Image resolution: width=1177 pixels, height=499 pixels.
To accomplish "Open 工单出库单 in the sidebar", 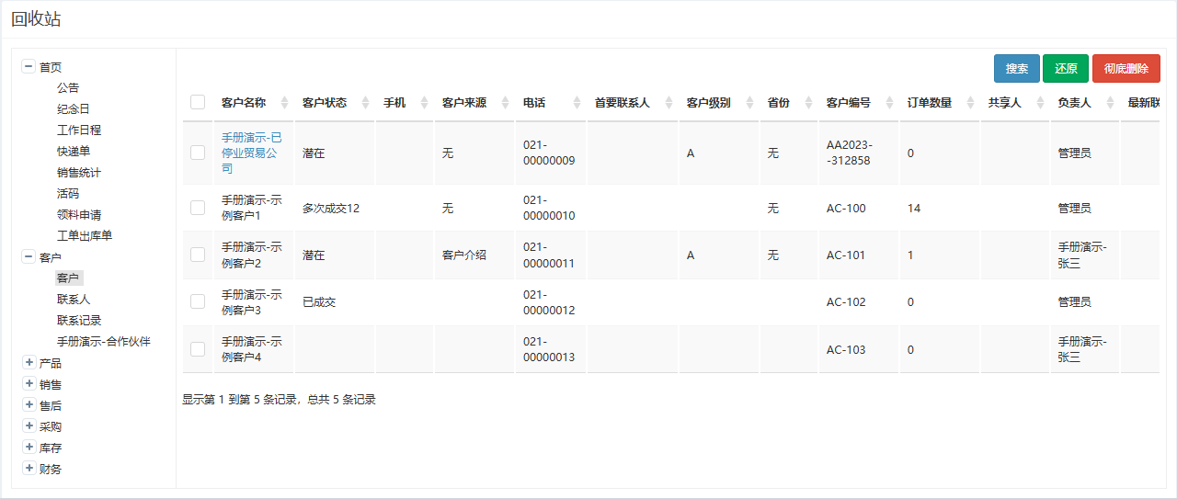I will [85, 235].
